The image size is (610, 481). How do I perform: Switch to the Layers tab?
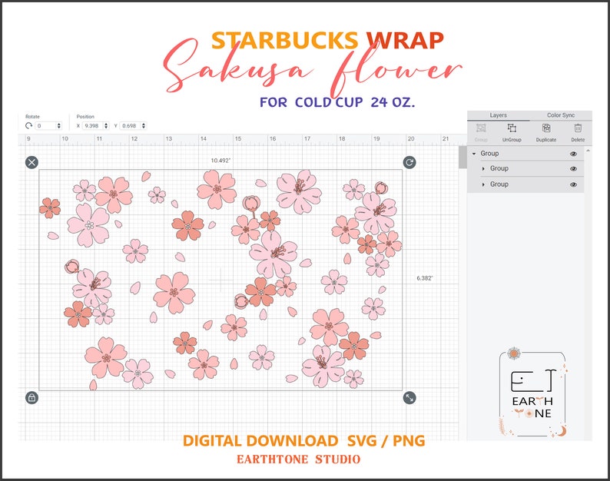click(x=498, y=115)
